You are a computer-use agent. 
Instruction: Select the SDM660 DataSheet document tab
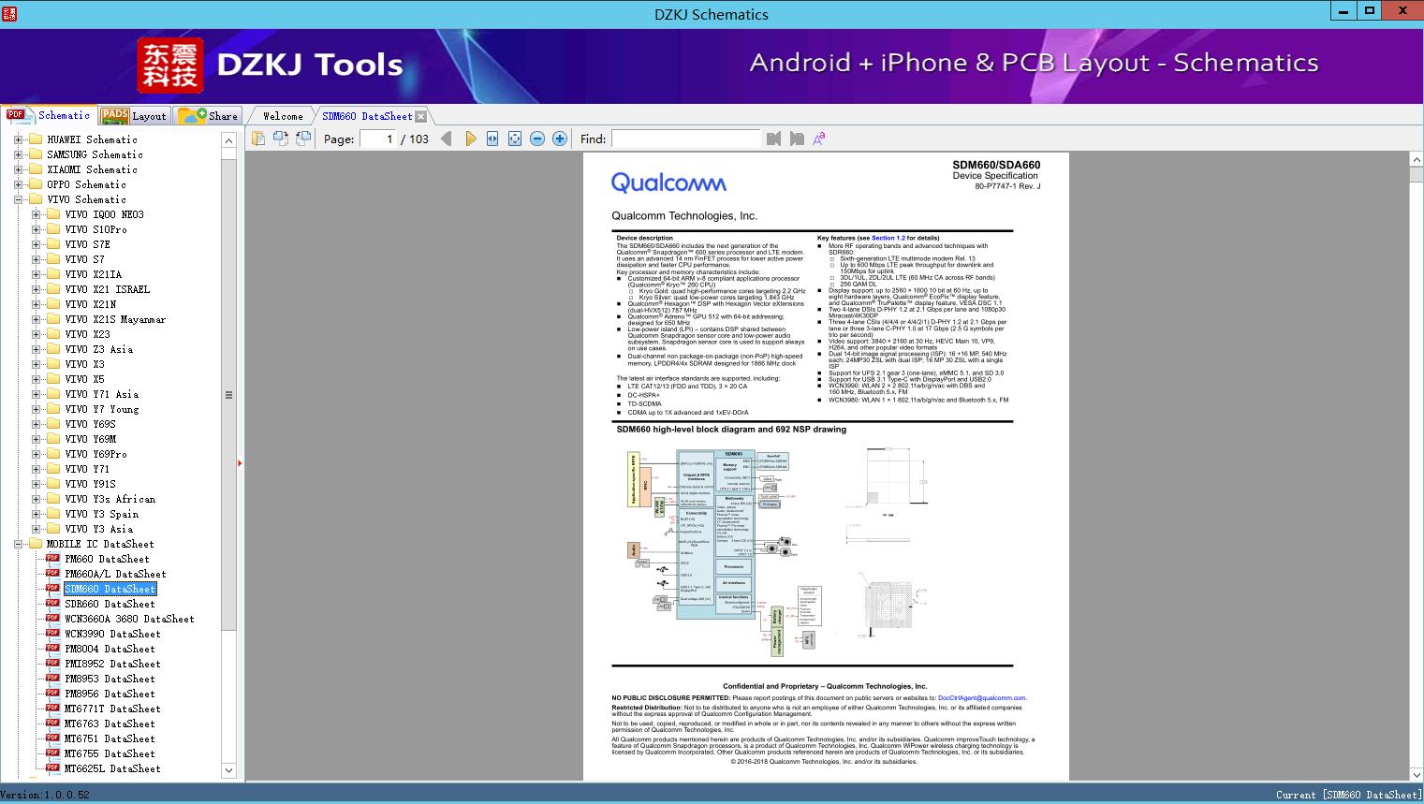pyautogui.click(x=367, y=116)
